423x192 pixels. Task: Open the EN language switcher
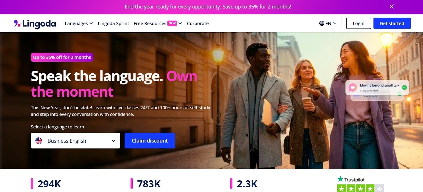328,23
